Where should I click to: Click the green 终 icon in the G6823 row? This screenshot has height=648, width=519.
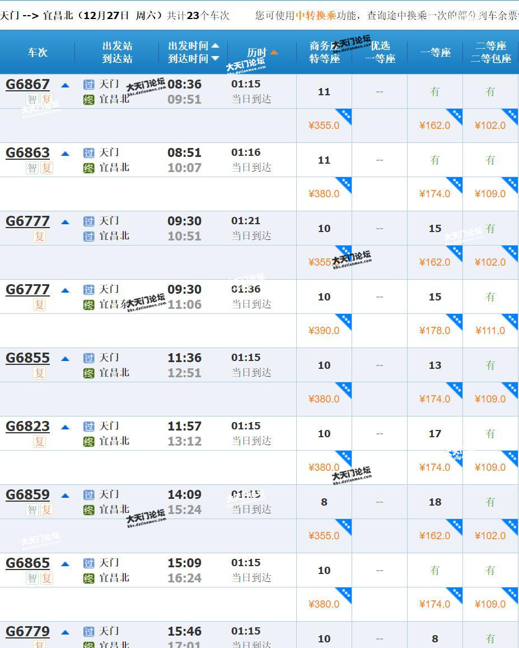[x=88, y=442]
